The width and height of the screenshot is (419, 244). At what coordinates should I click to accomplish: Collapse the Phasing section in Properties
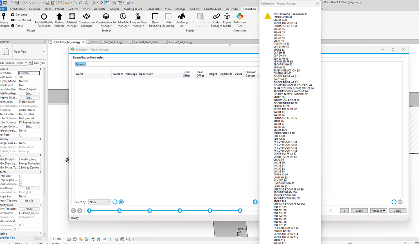coord(41,234)
